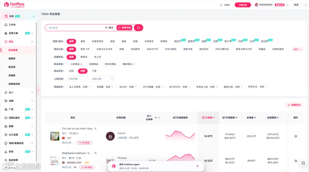The width and height of the screenshot is (309, 172).
Task: Click the 品类大盘 chart icon
Action: tap(6, 33)
